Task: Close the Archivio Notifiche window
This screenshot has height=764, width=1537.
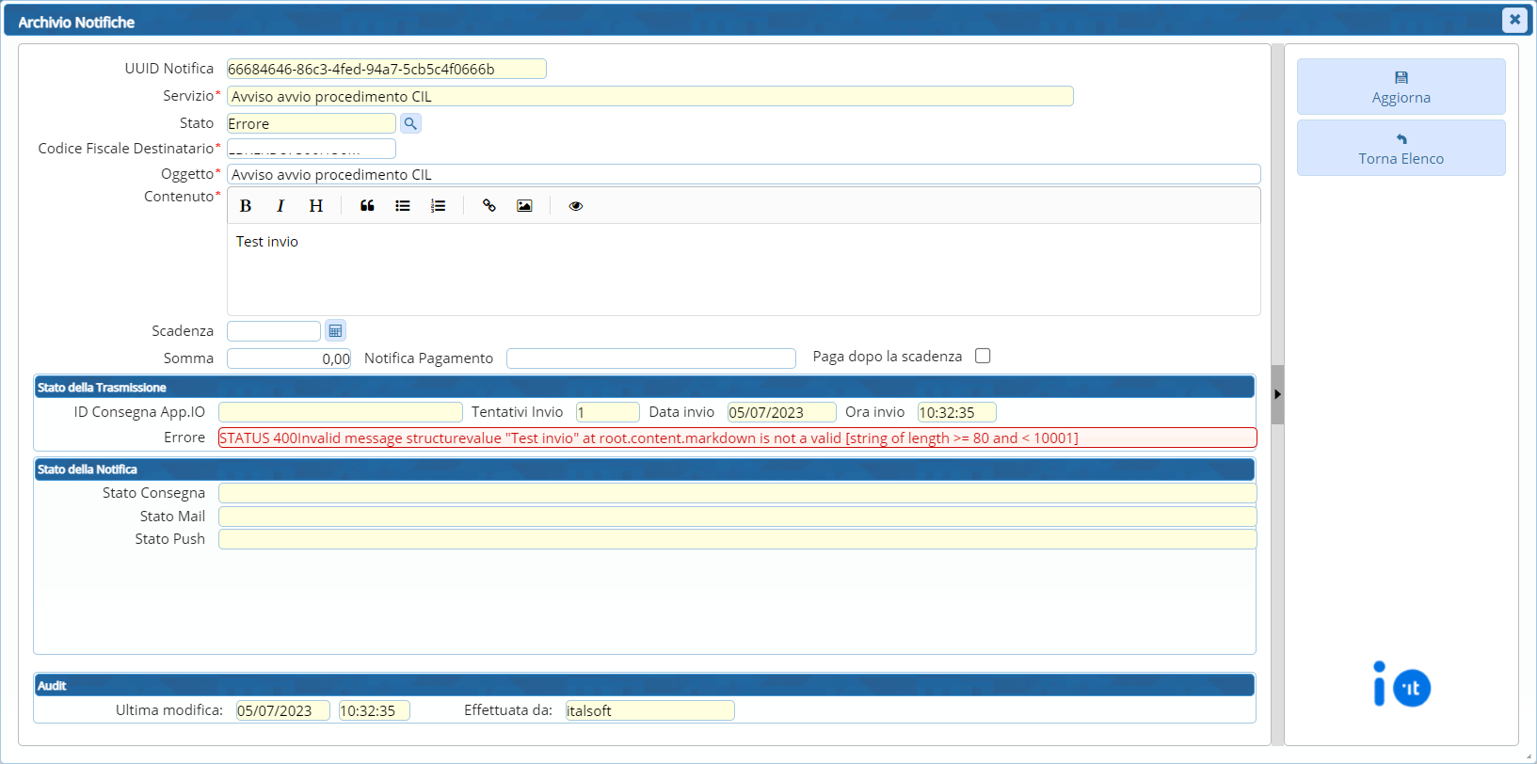Action: click(x=1514, y=19)
